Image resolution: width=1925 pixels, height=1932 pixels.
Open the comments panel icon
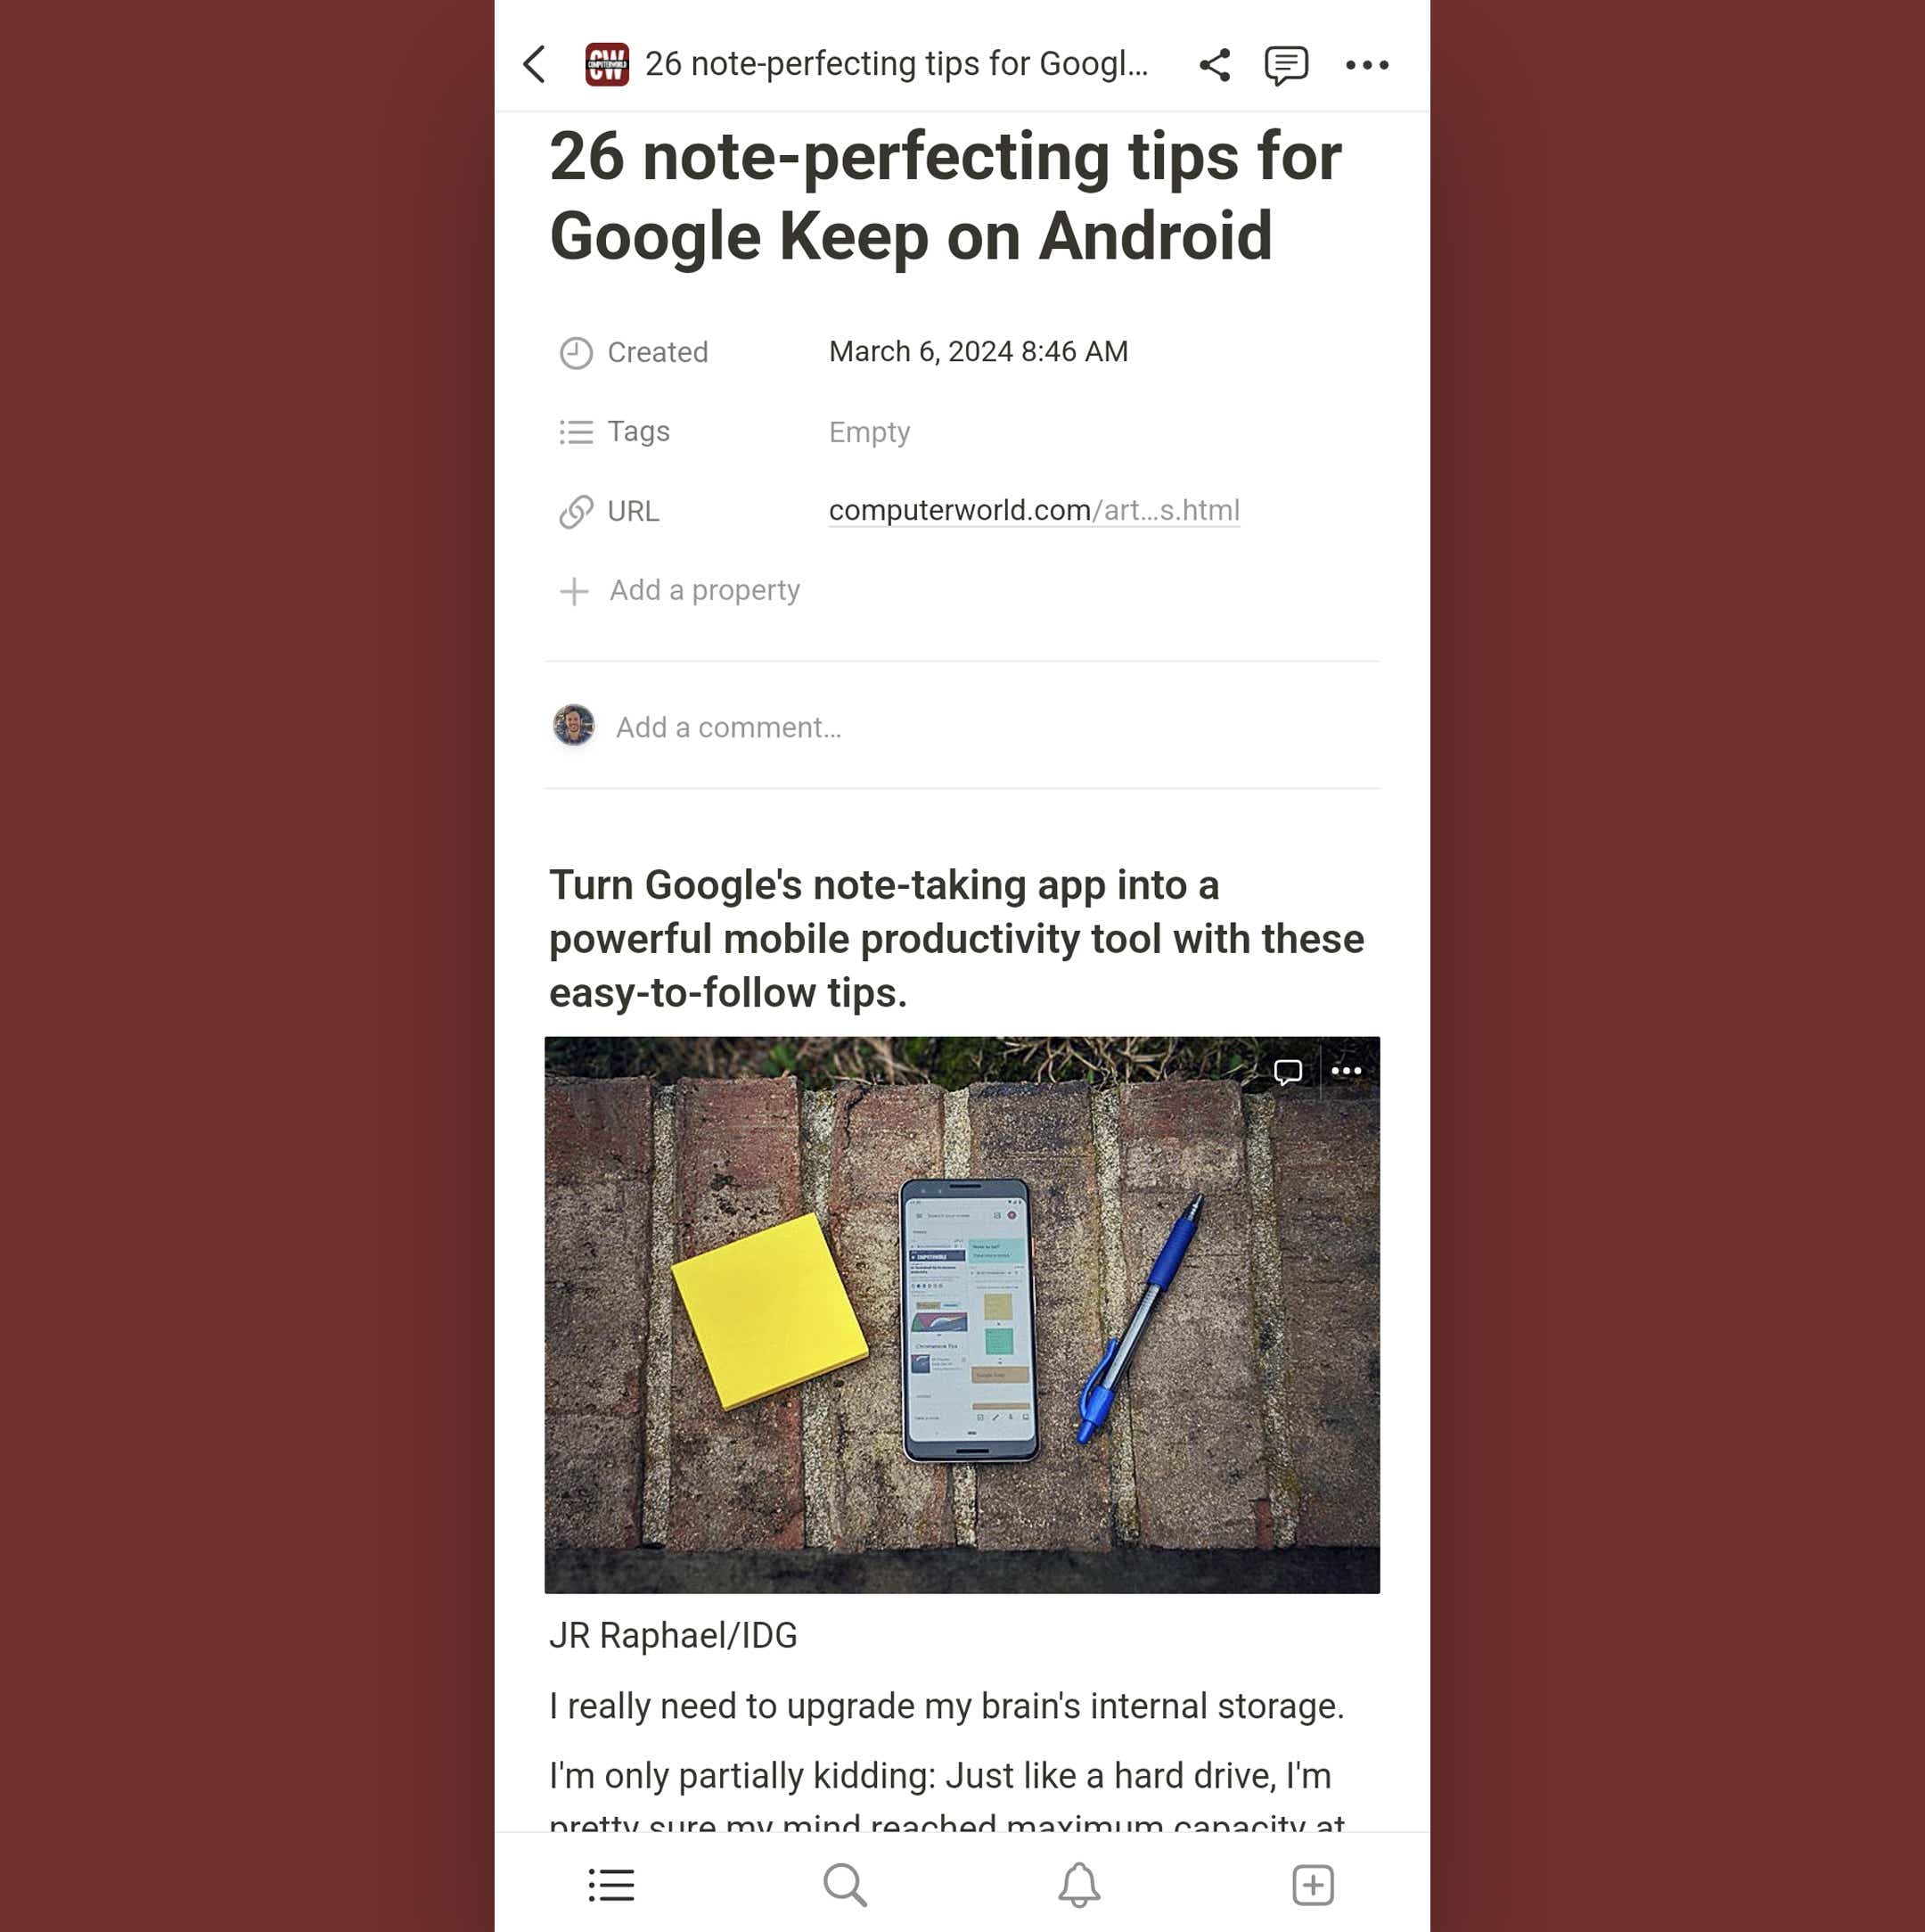[x=1285, y=63]
